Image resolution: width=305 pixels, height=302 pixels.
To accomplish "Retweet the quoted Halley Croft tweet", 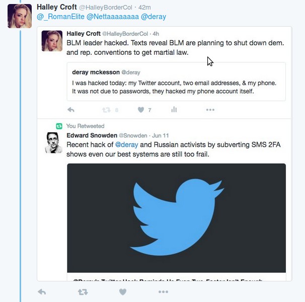I will (106, 110).
